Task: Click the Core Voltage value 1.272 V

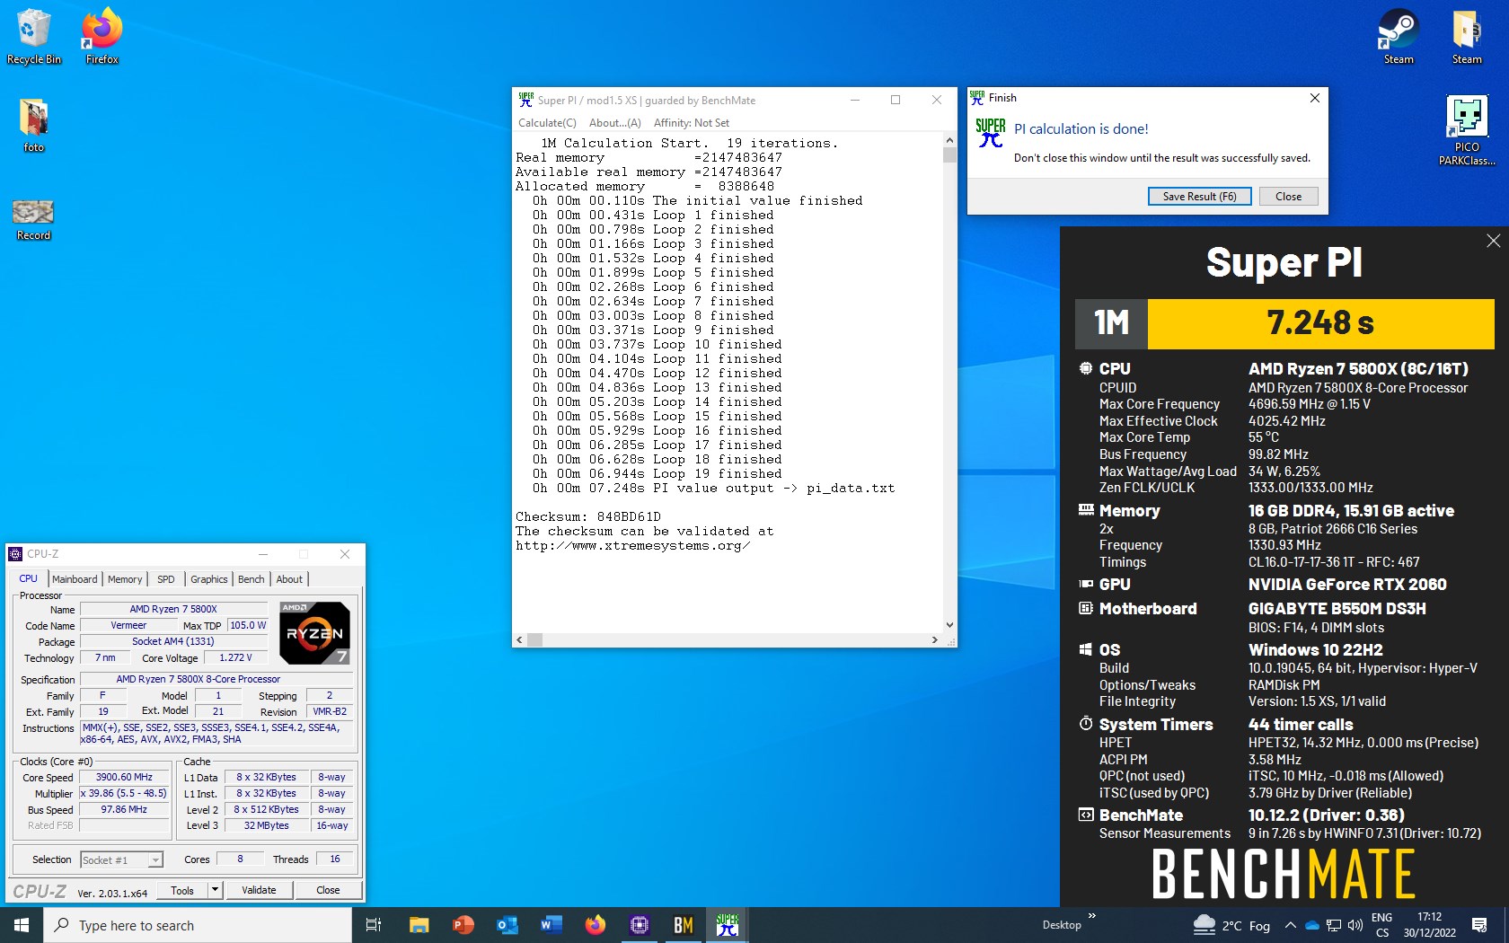Action: [235, 658]
